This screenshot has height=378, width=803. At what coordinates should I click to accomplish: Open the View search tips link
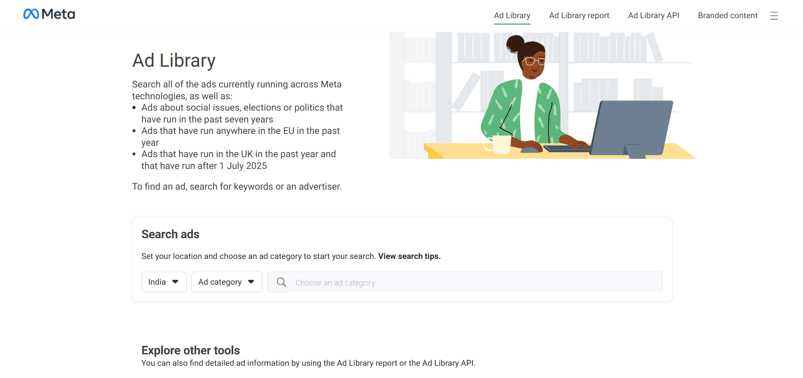[409, 256]
